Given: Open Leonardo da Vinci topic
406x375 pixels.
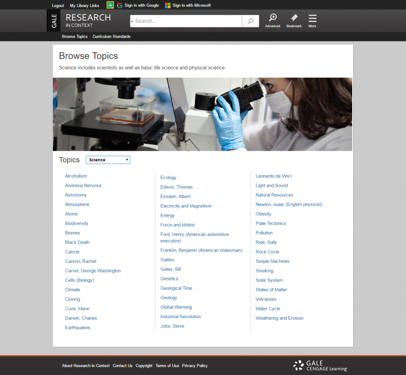Looking at the screenshot, I should [274, 176].
